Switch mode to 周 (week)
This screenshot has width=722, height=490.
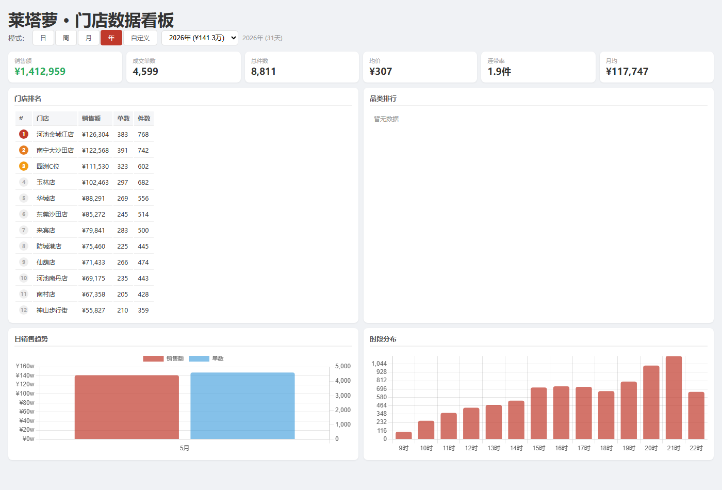click(x=66, y=38)
